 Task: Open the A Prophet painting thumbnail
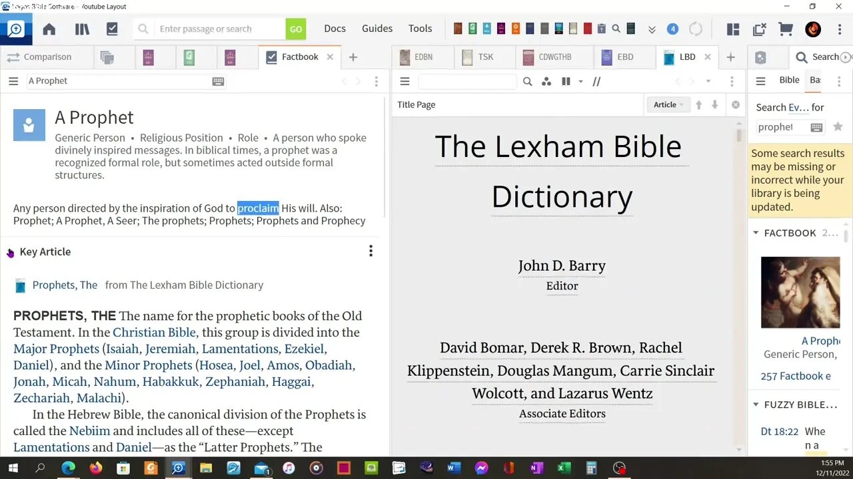pyautogui.click(x=800, y=292)
